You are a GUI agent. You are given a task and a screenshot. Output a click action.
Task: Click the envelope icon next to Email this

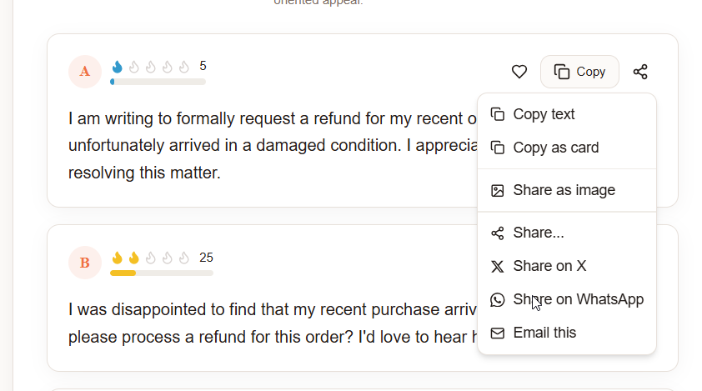498,333
